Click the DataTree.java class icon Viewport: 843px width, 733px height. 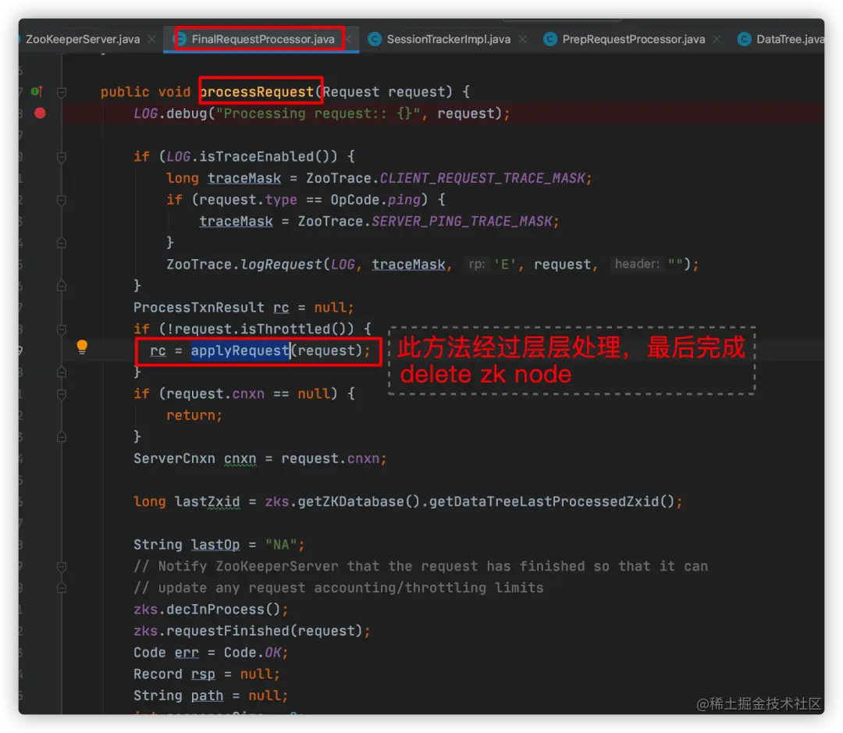tap(744, 39)
